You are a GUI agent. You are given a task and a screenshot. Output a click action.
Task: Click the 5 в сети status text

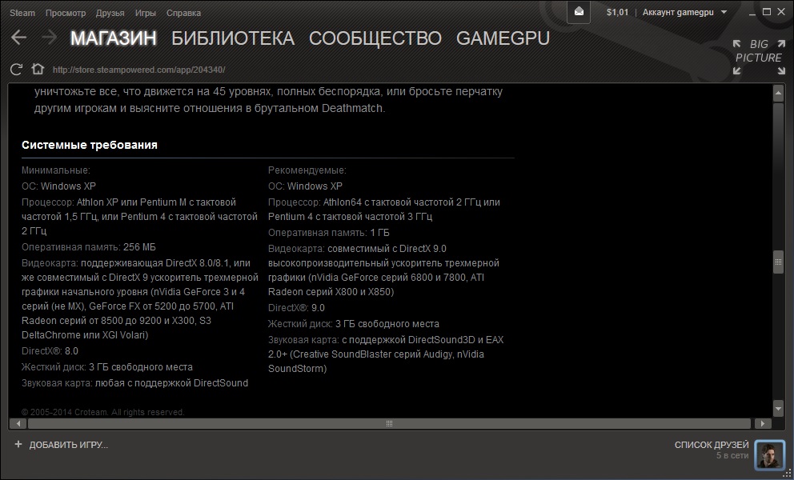[x=732, y=456]
